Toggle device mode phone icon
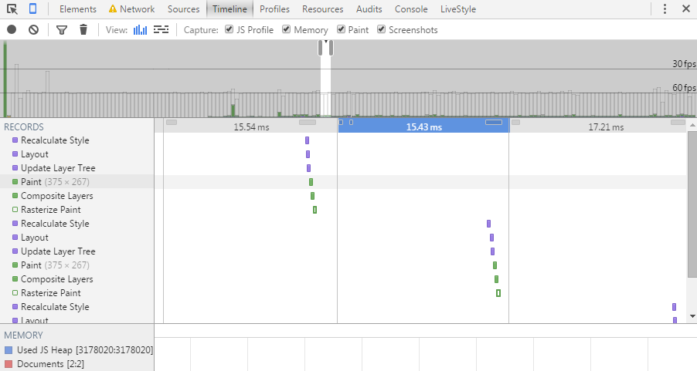 pyautogui.click(x=33, y=9)
